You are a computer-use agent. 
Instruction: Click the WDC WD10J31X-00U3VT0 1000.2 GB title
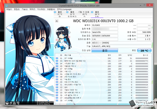103,21
